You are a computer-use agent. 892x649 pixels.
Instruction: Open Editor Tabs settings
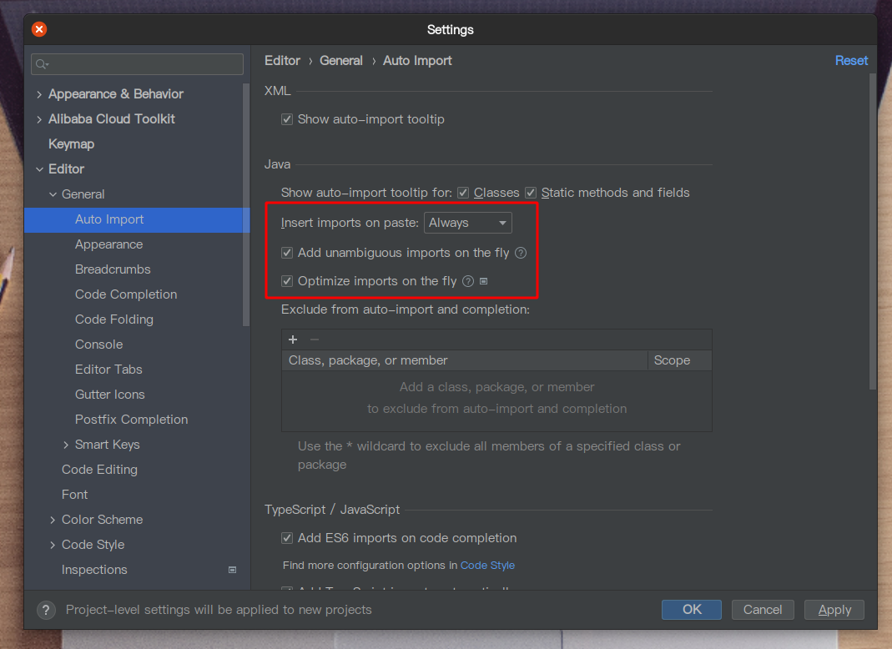[x=108, y=370]
